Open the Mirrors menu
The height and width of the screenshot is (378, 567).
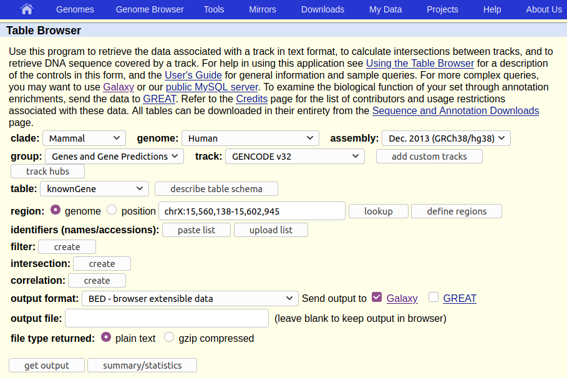coord(263,9)
